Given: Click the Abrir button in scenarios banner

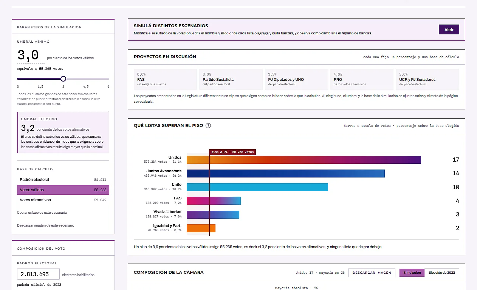Looking at the screenshot, I should [x=449, y=29].
